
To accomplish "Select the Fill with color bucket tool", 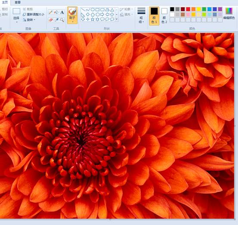I will tap(56, 12).
